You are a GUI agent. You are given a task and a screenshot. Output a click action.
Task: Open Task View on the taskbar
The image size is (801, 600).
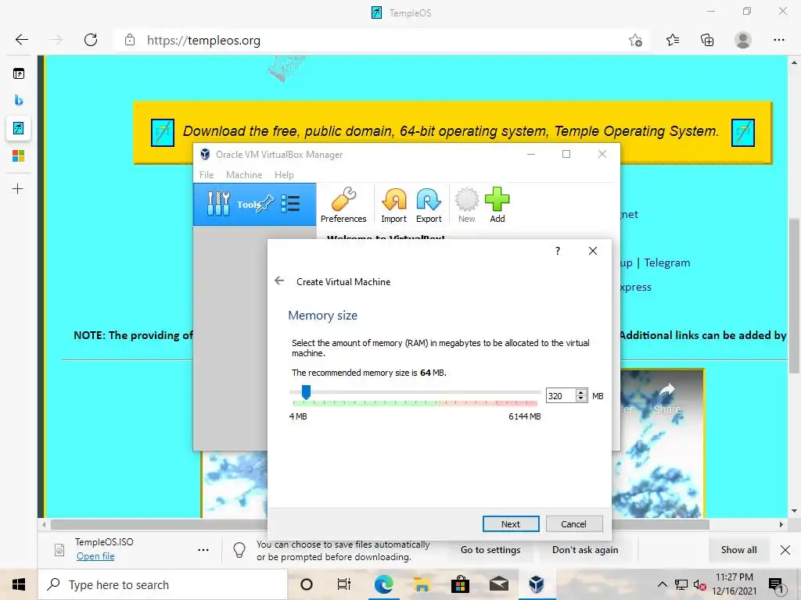coord(344,584)
